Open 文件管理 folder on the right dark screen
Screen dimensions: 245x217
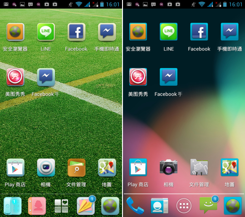(199, 167)
